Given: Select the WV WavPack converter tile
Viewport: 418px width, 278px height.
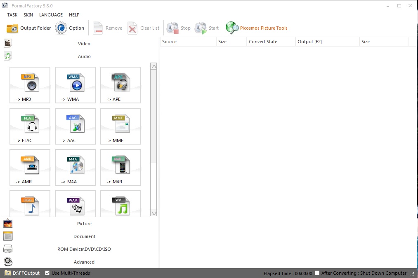Looking at the screenshot, I should 120,203.
